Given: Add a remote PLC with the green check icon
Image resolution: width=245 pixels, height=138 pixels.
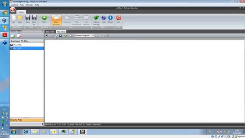Looking at the screenshot, I should pos(13,36).
